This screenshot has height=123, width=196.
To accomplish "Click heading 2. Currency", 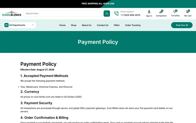I will click(x=30, y=92).
